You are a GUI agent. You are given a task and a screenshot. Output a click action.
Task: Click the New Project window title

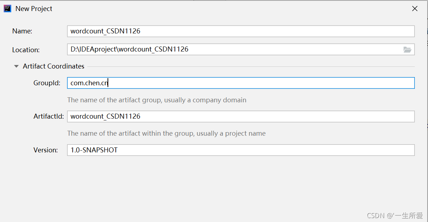click(x=34, y=9)
